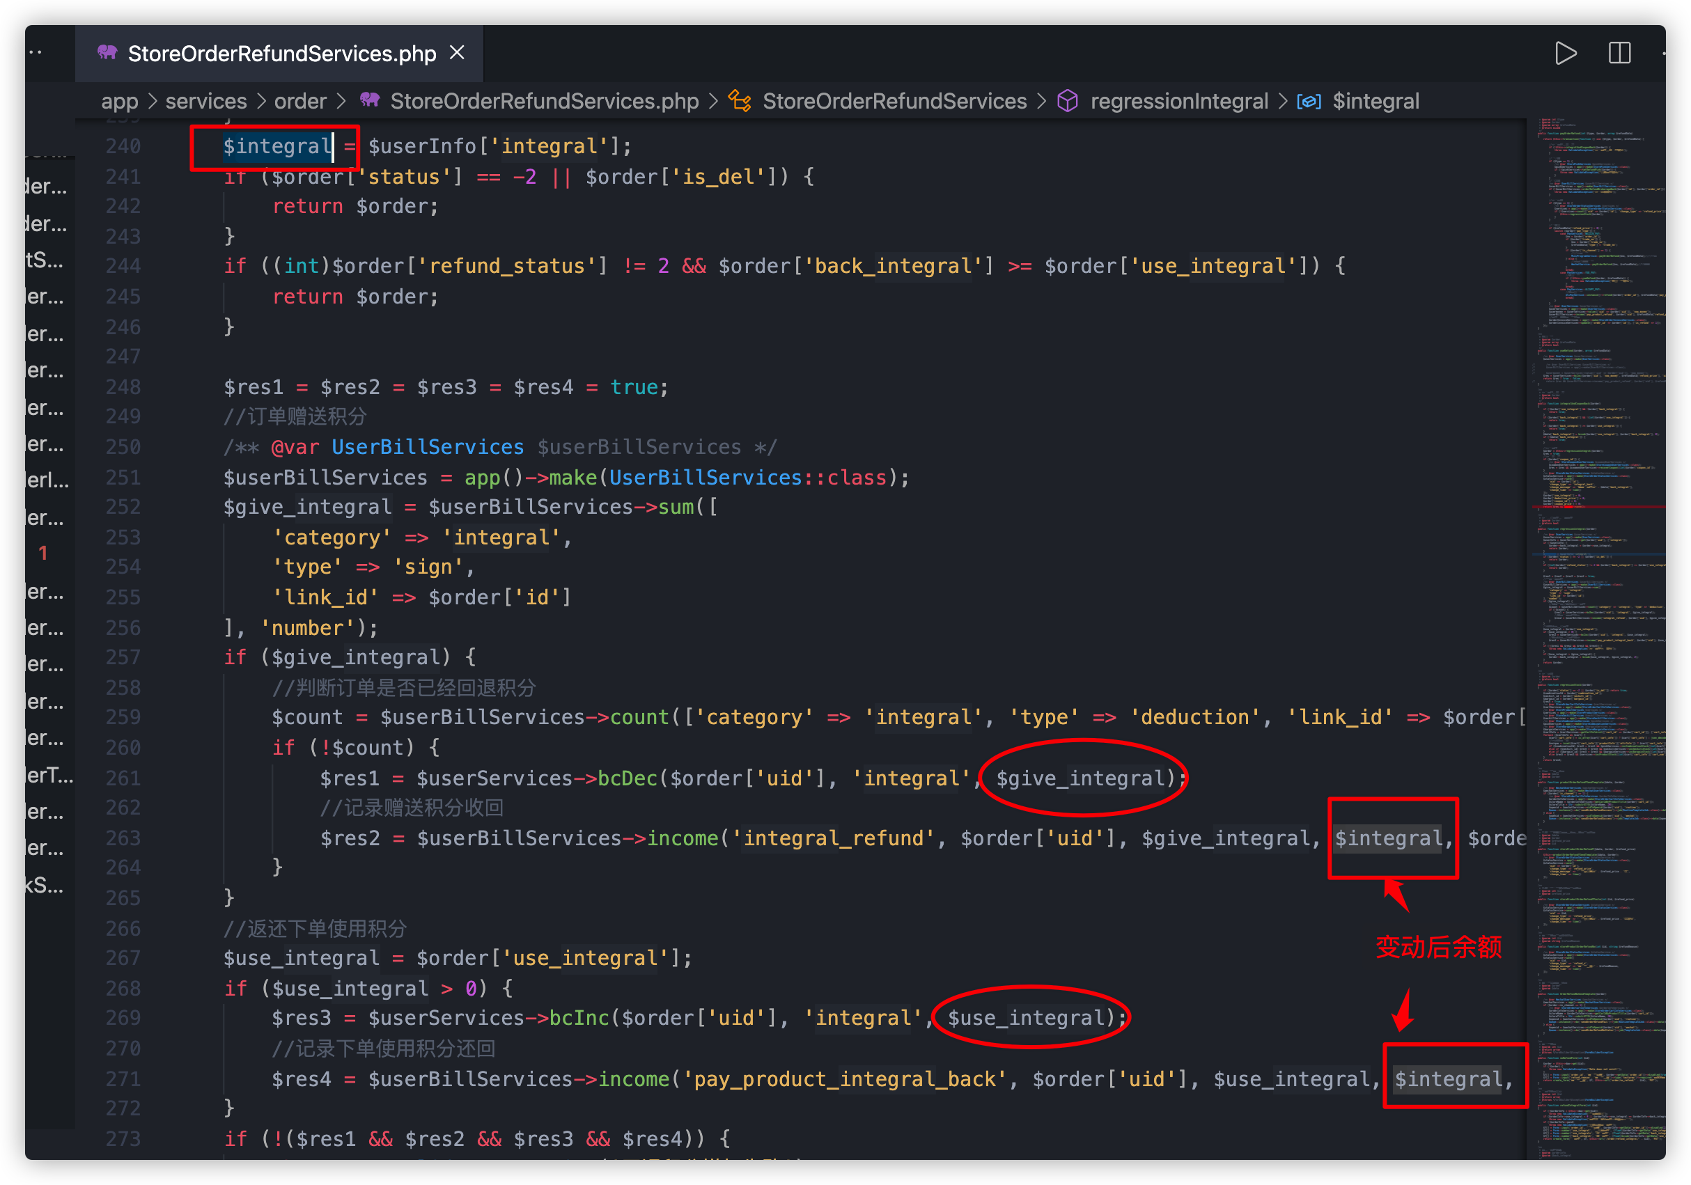1691x1185 pixels.
Task: Click 'refund_status' string on line 244
Action: coord(513,266)
